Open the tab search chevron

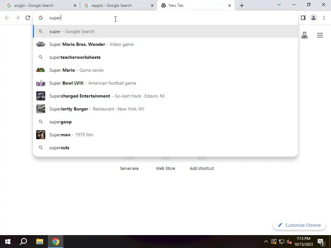pos(279,5)
